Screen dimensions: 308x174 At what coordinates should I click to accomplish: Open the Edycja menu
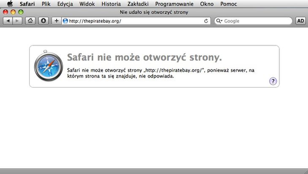65,4
